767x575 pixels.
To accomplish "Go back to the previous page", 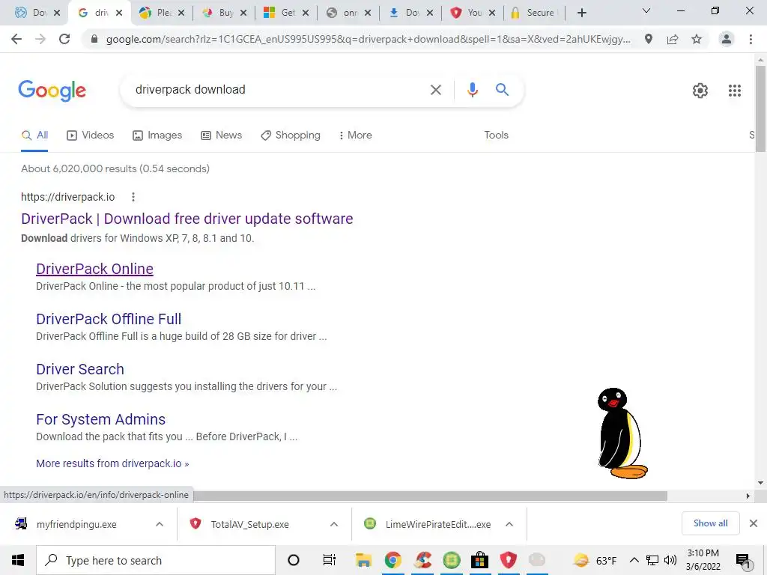I will (x=16, y=39).
